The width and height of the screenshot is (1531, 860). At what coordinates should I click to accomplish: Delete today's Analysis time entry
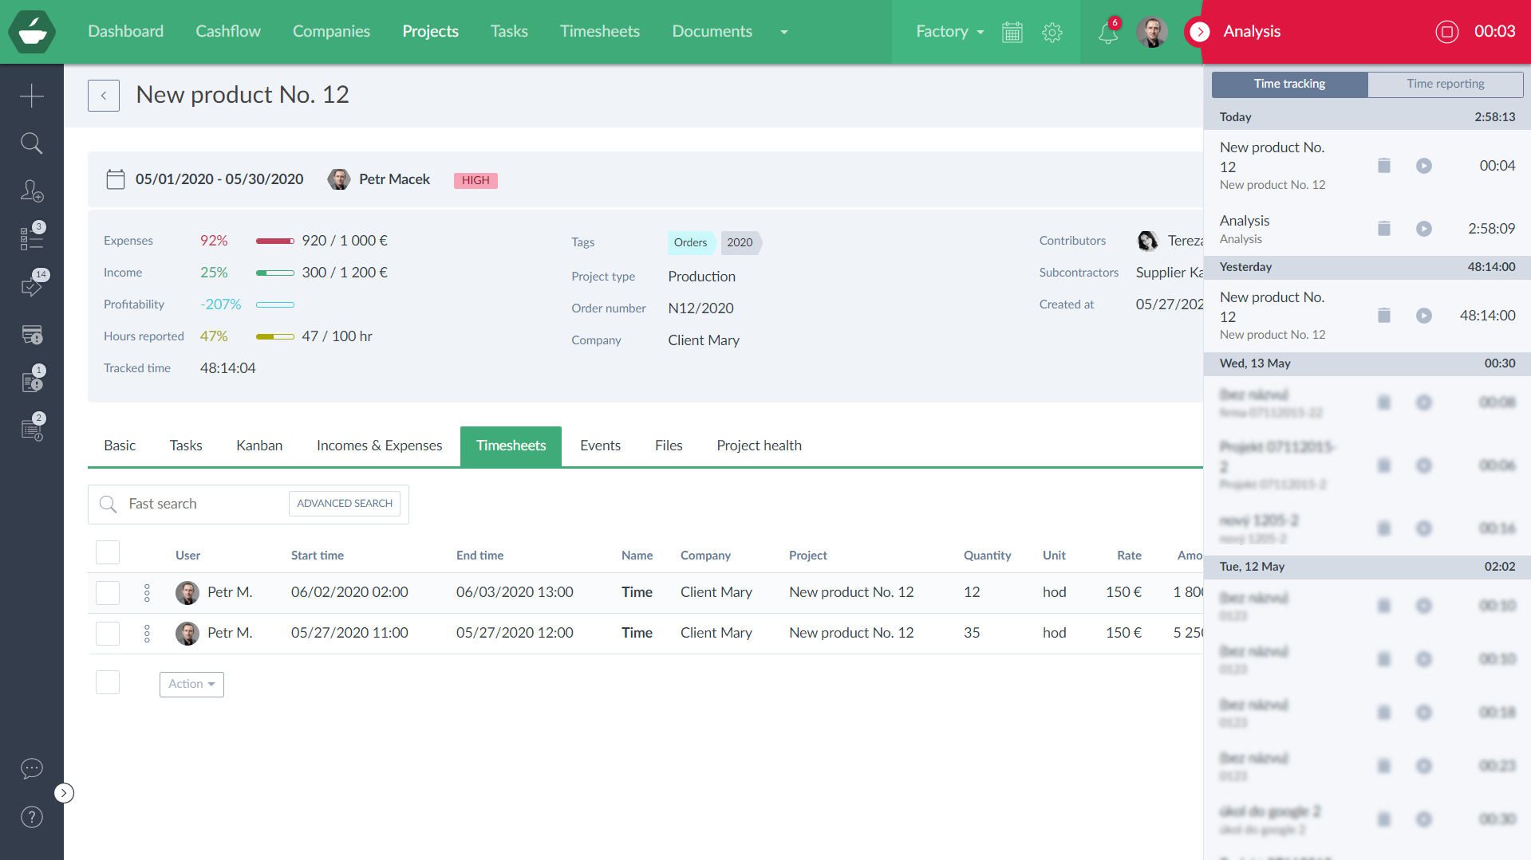coord(1384,229)
